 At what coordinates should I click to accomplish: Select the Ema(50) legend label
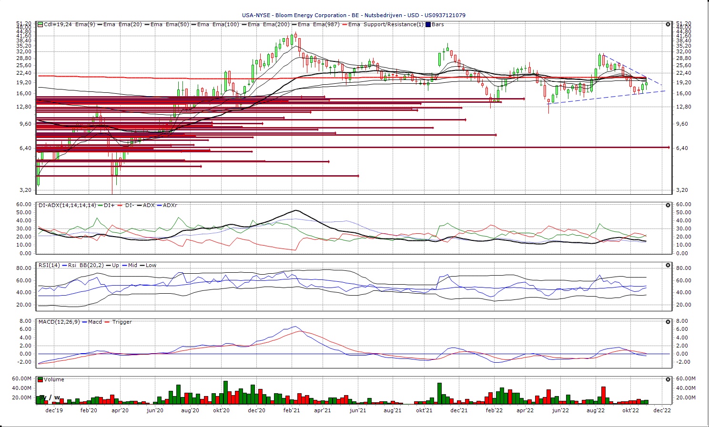pyautogui.click(x=177, y=24)
